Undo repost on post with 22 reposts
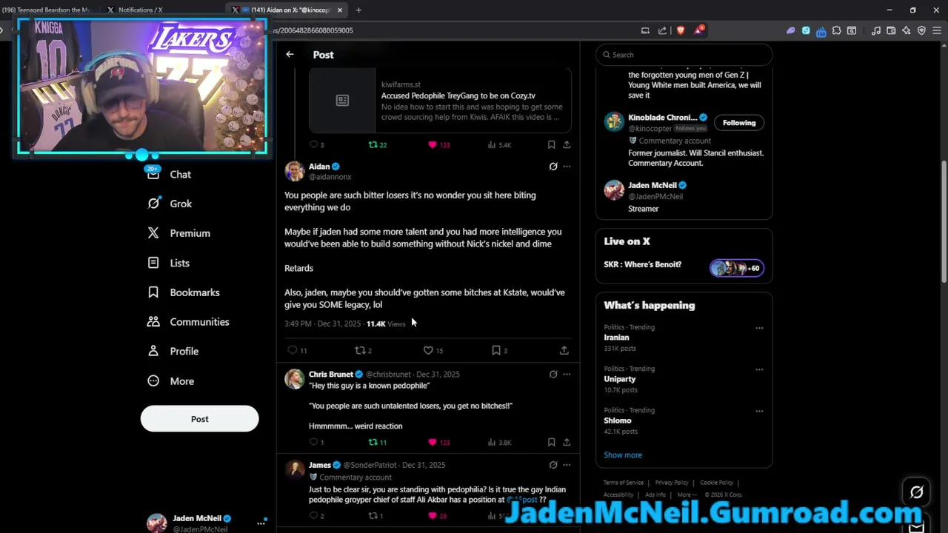The width and height of the screenshot is (948, 533). click(x=373, y=145)
